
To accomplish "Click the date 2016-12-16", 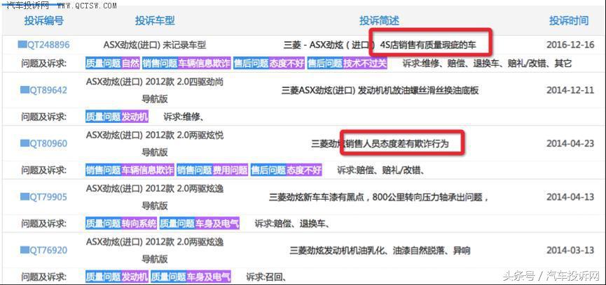I will [570, 45].
